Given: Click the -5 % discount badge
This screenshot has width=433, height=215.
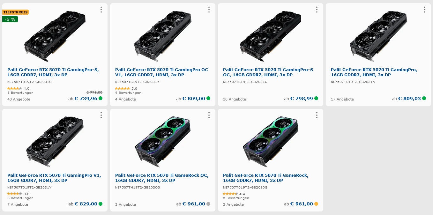Looking at the screenshot, I should click(x=10, y=19).
